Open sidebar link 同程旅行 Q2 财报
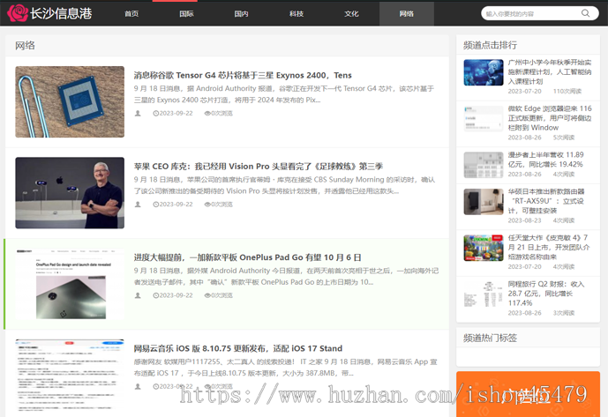Screen dimensions: 608x417 (x=546, y=294)
